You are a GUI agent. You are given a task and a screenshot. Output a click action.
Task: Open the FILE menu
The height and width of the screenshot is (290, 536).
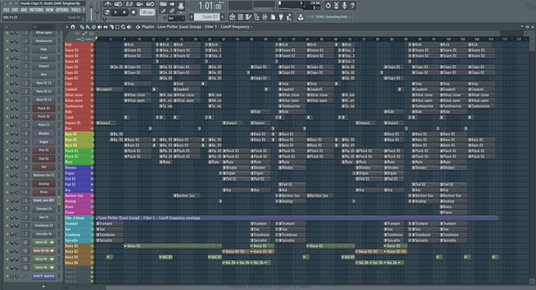coord(6,10)
